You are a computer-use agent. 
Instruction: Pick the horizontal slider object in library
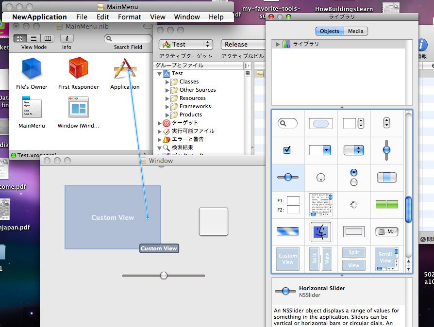click(x=288, y=177)
